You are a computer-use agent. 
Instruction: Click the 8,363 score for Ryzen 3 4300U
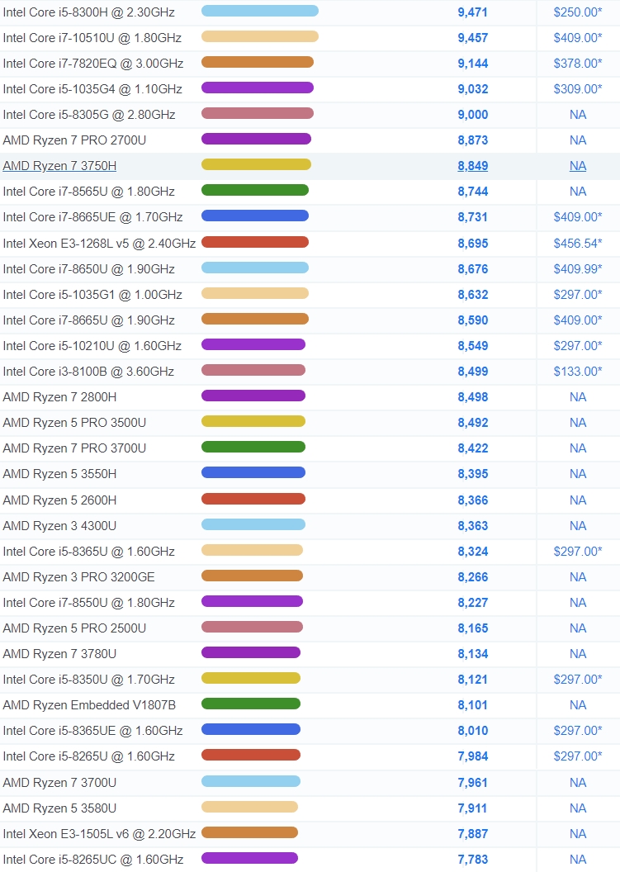point(473,526)
